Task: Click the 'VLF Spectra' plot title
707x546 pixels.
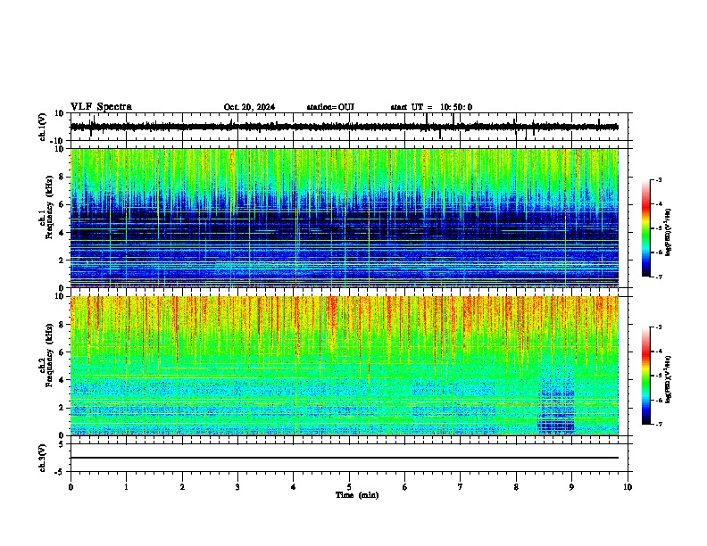Action: pos(101,106)
